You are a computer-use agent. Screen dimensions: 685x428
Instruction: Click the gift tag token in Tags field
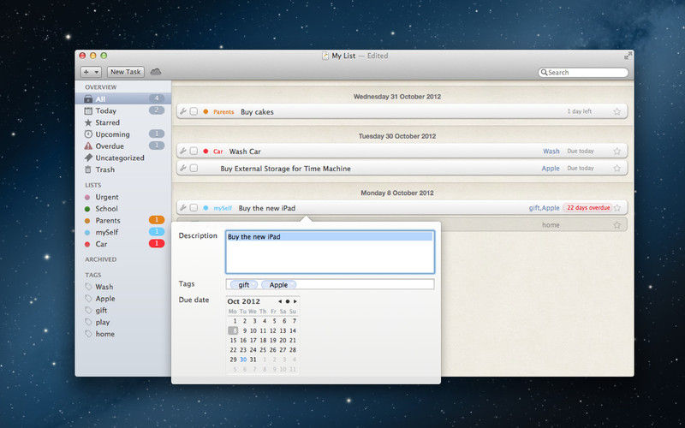click(x=244, y=285)
